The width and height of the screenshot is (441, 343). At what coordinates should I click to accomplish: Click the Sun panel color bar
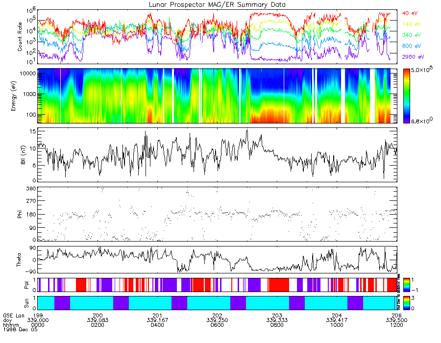[406, 303]
